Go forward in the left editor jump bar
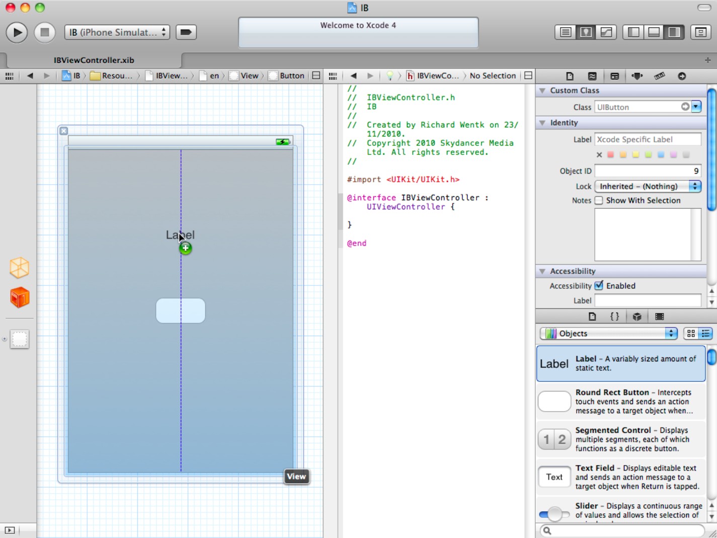 [47, 76]
